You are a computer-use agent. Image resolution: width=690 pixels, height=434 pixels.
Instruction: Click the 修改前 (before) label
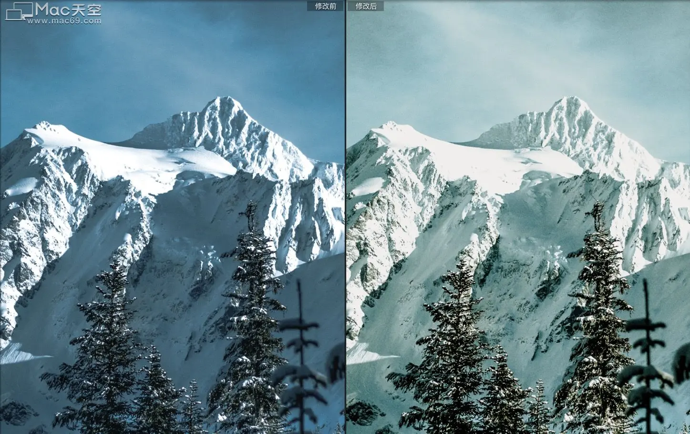tap(325, 6)
